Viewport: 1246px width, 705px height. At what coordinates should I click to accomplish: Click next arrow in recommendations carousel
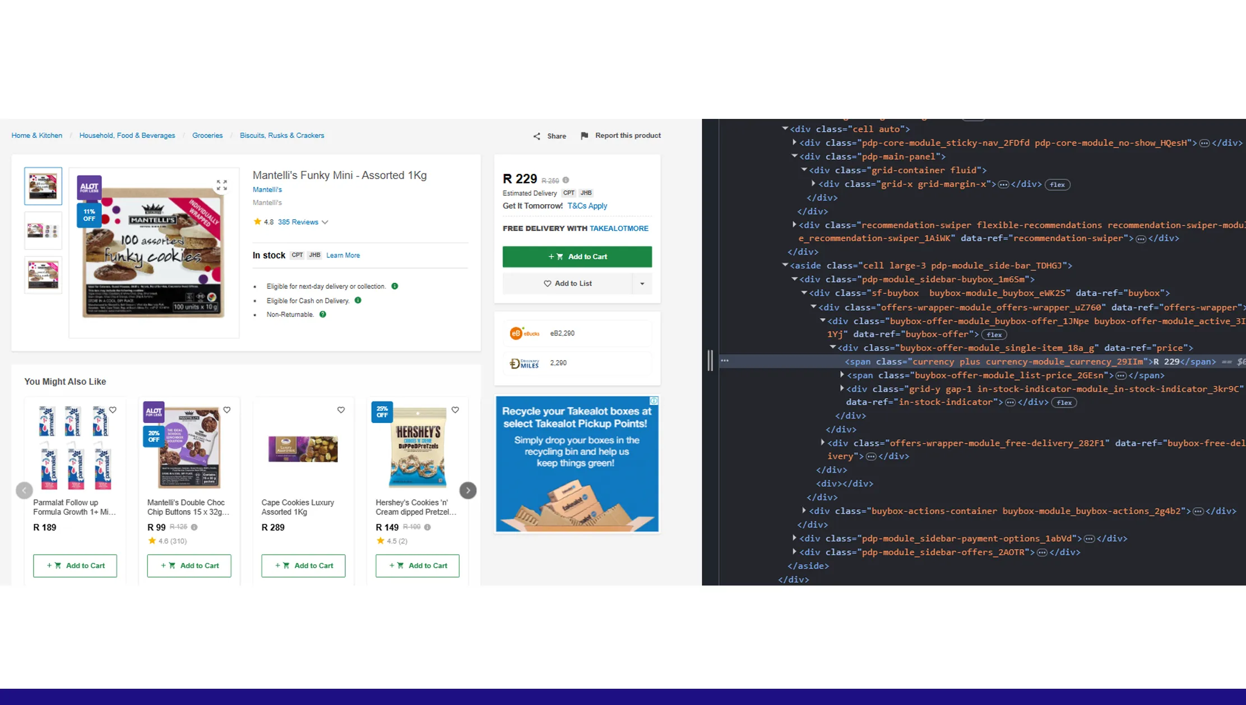468,490
